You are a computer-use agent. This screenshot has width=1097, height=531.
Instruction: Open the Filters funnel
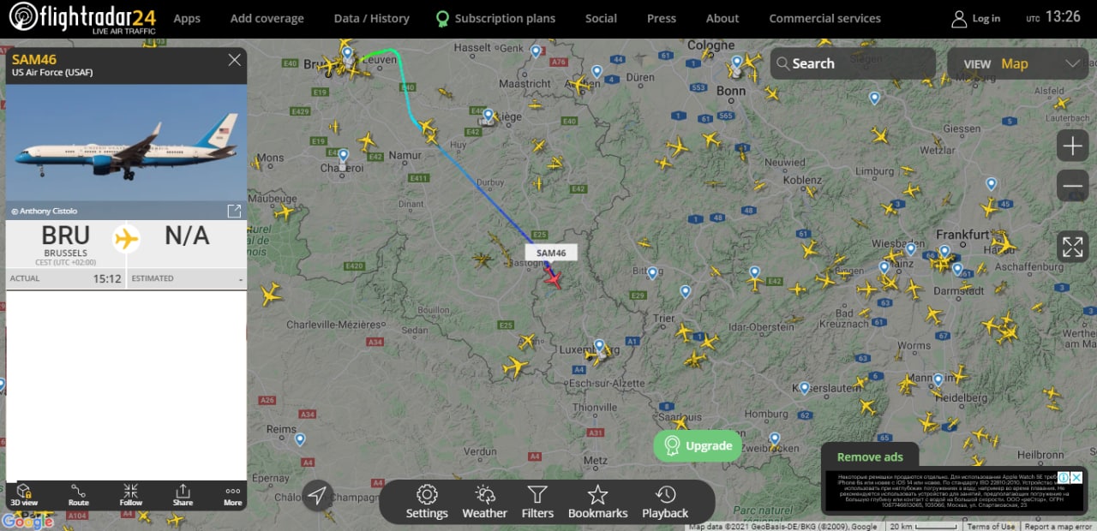point(537,502)
